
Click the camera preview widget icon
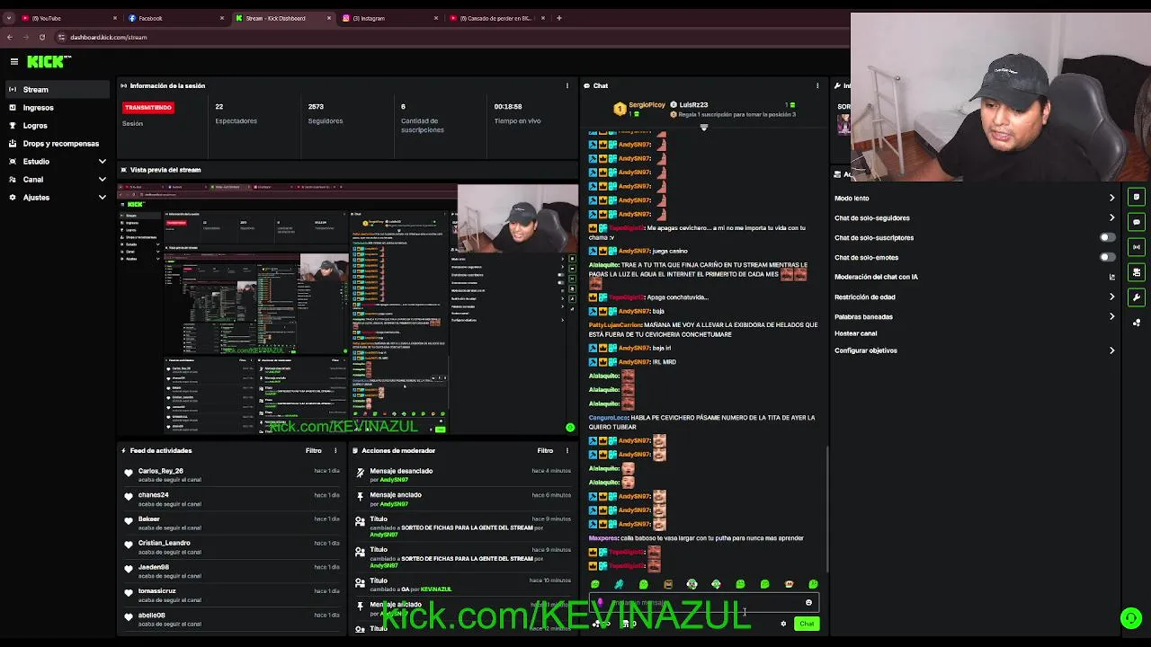pyautogui.click(x=1137, y=272)
